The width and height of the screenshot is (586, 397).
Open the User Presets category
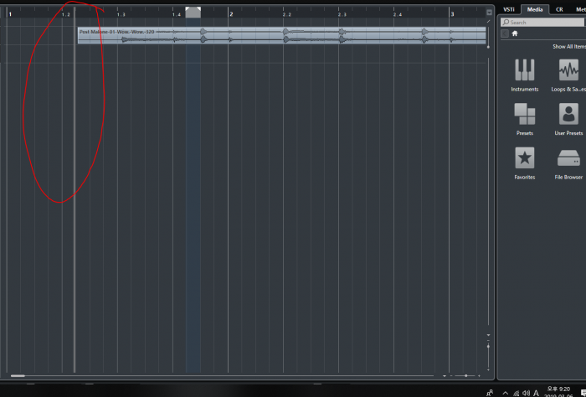click(568, 119)
